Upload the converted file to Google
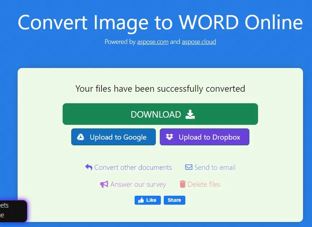The height and width of the screenshot is (227, 312). coord(113,137)
